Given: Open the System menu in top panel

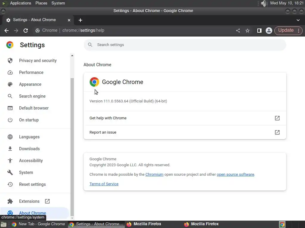Looking at the screenshot, I should point(58,3).
